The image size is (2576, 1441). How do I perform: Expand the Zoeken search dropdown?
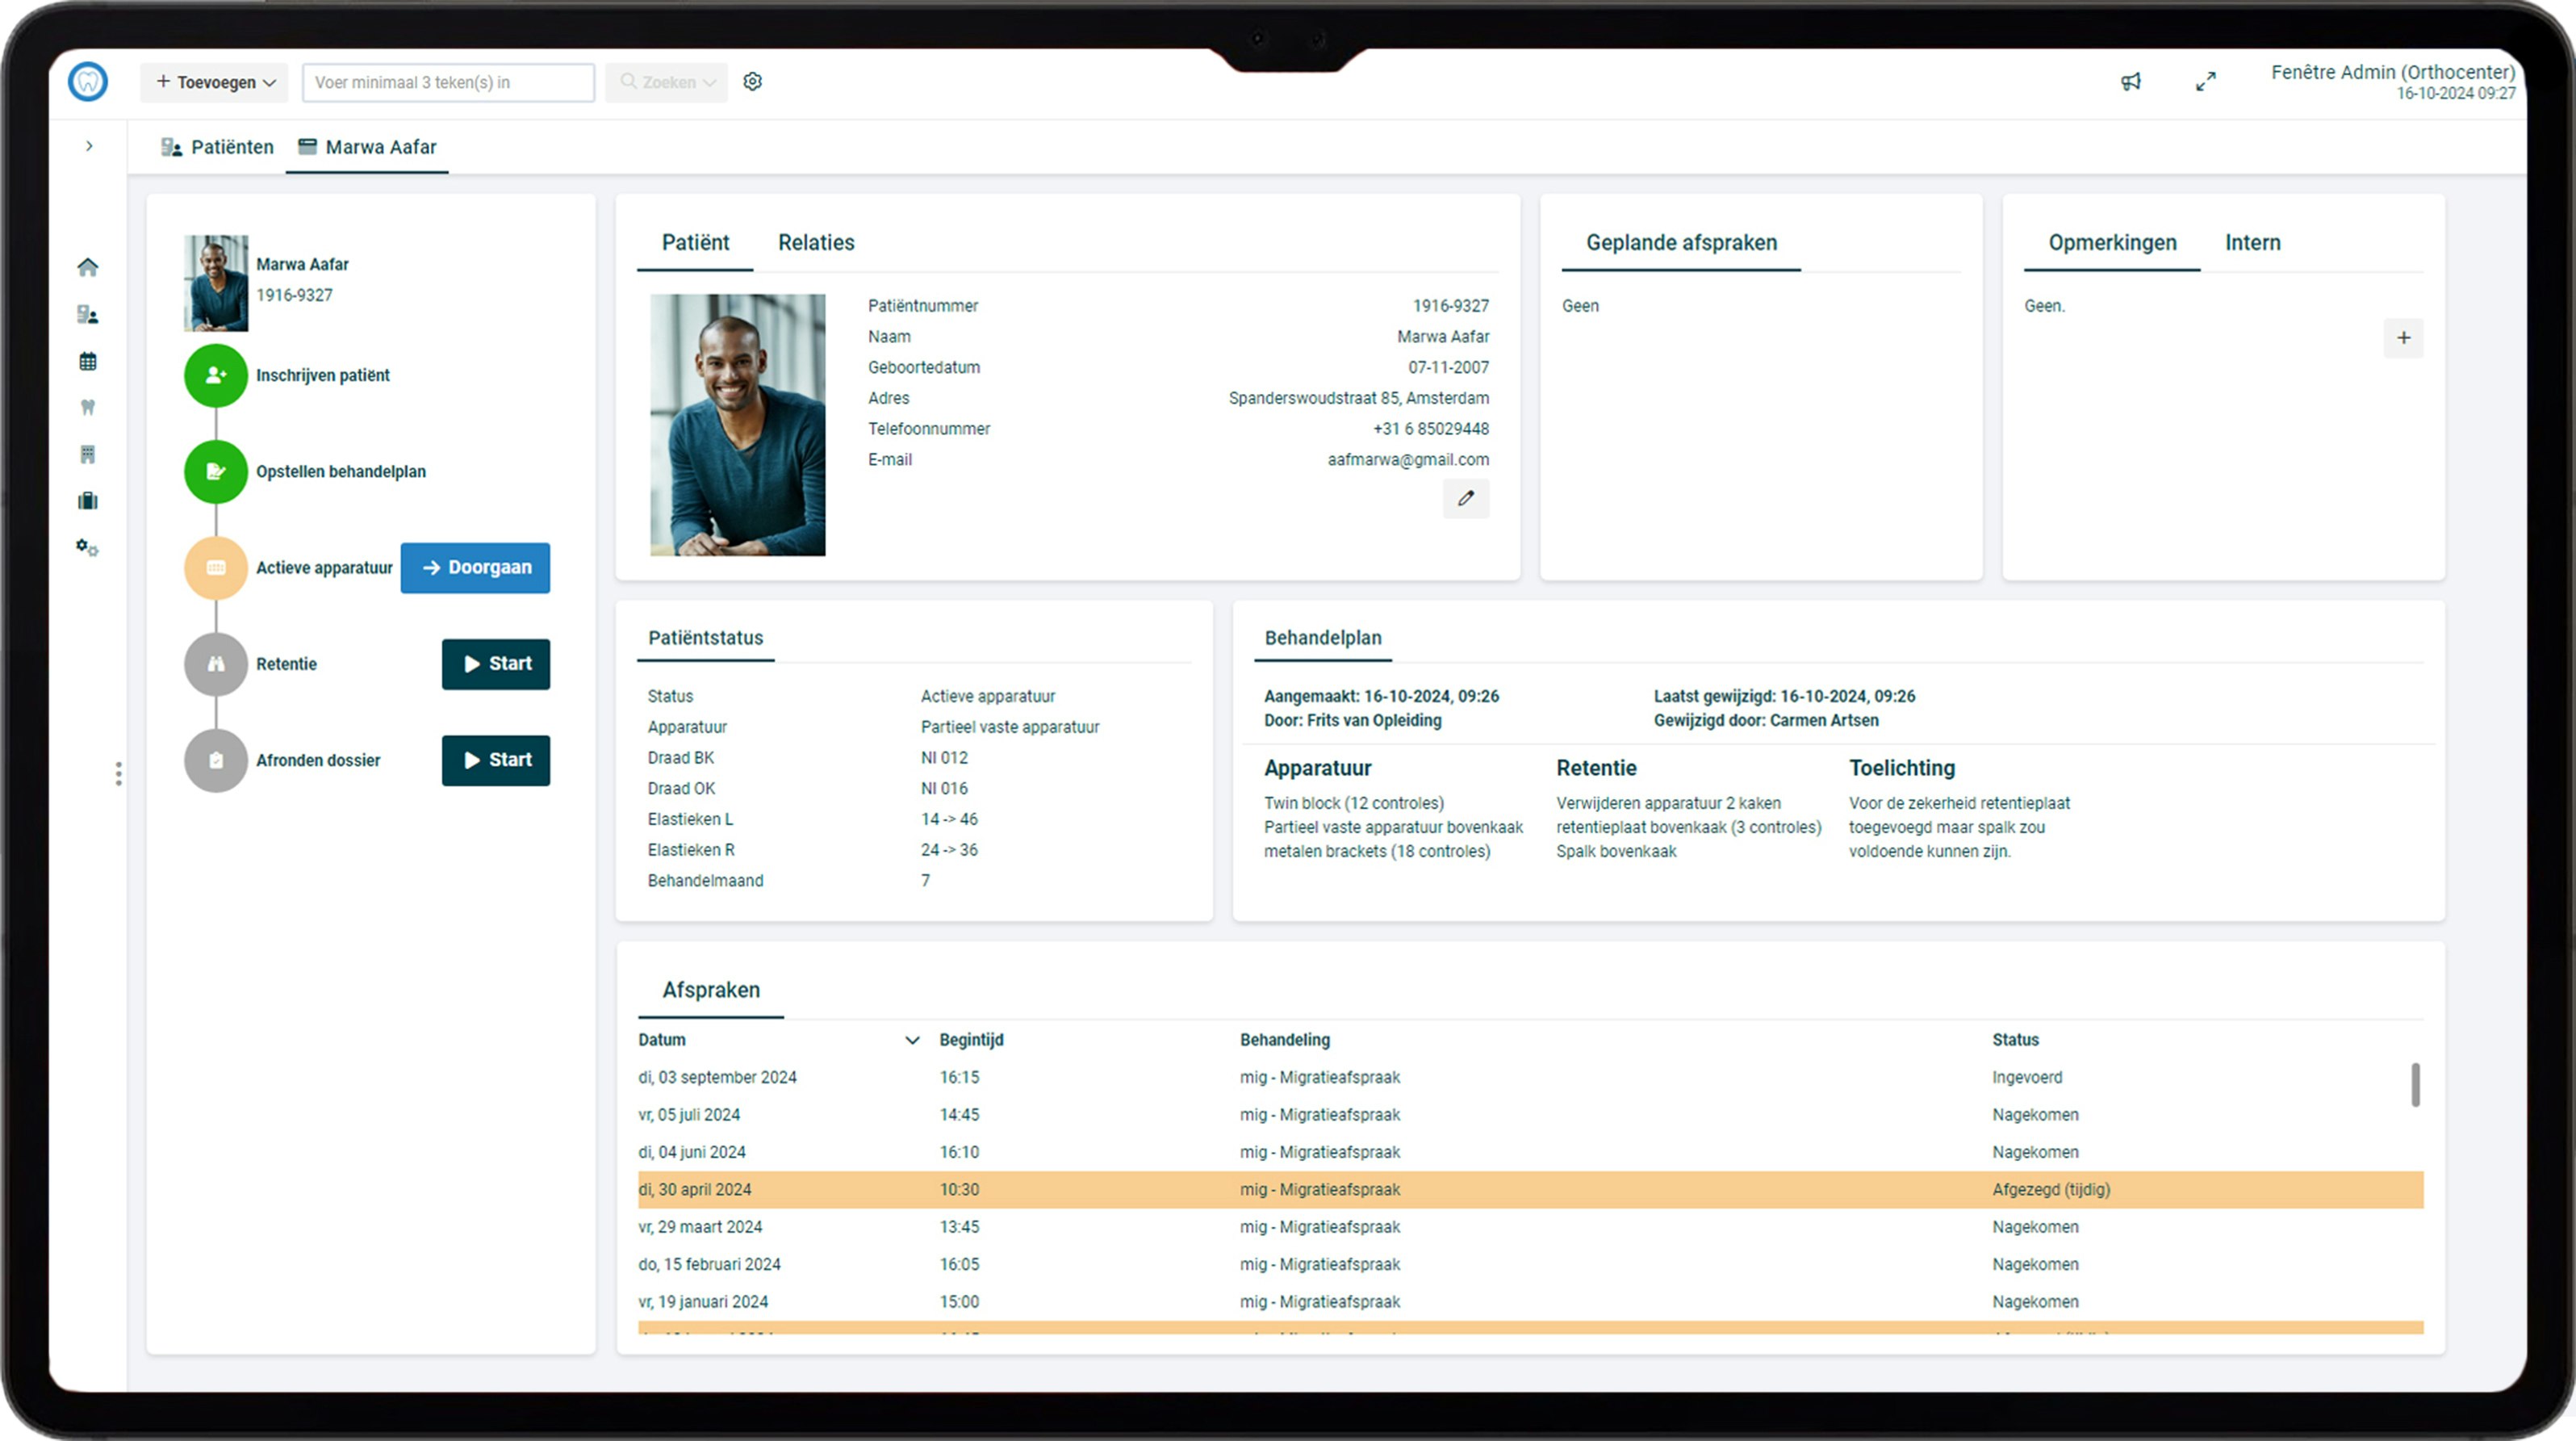click(x=667, y=82)
